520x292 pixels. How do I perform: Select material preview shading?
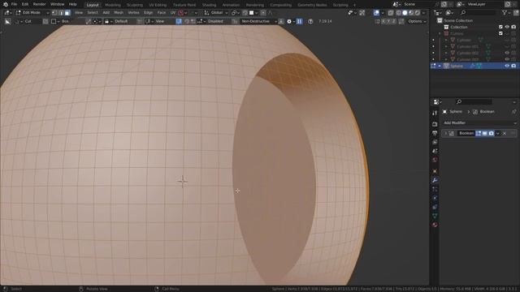(411, 13)
